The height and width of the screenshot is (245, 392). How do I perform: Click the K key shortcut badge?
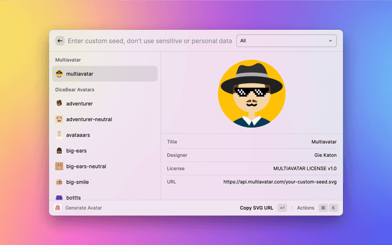[334, 208]
